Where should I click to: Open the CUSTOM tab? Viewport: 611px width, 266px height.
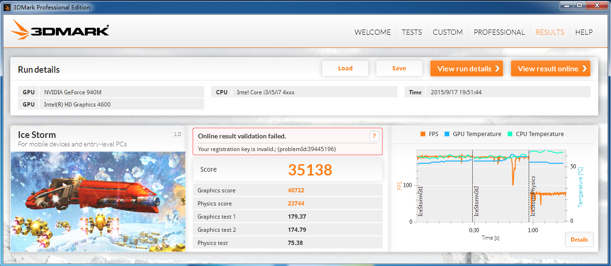point(448,32)
